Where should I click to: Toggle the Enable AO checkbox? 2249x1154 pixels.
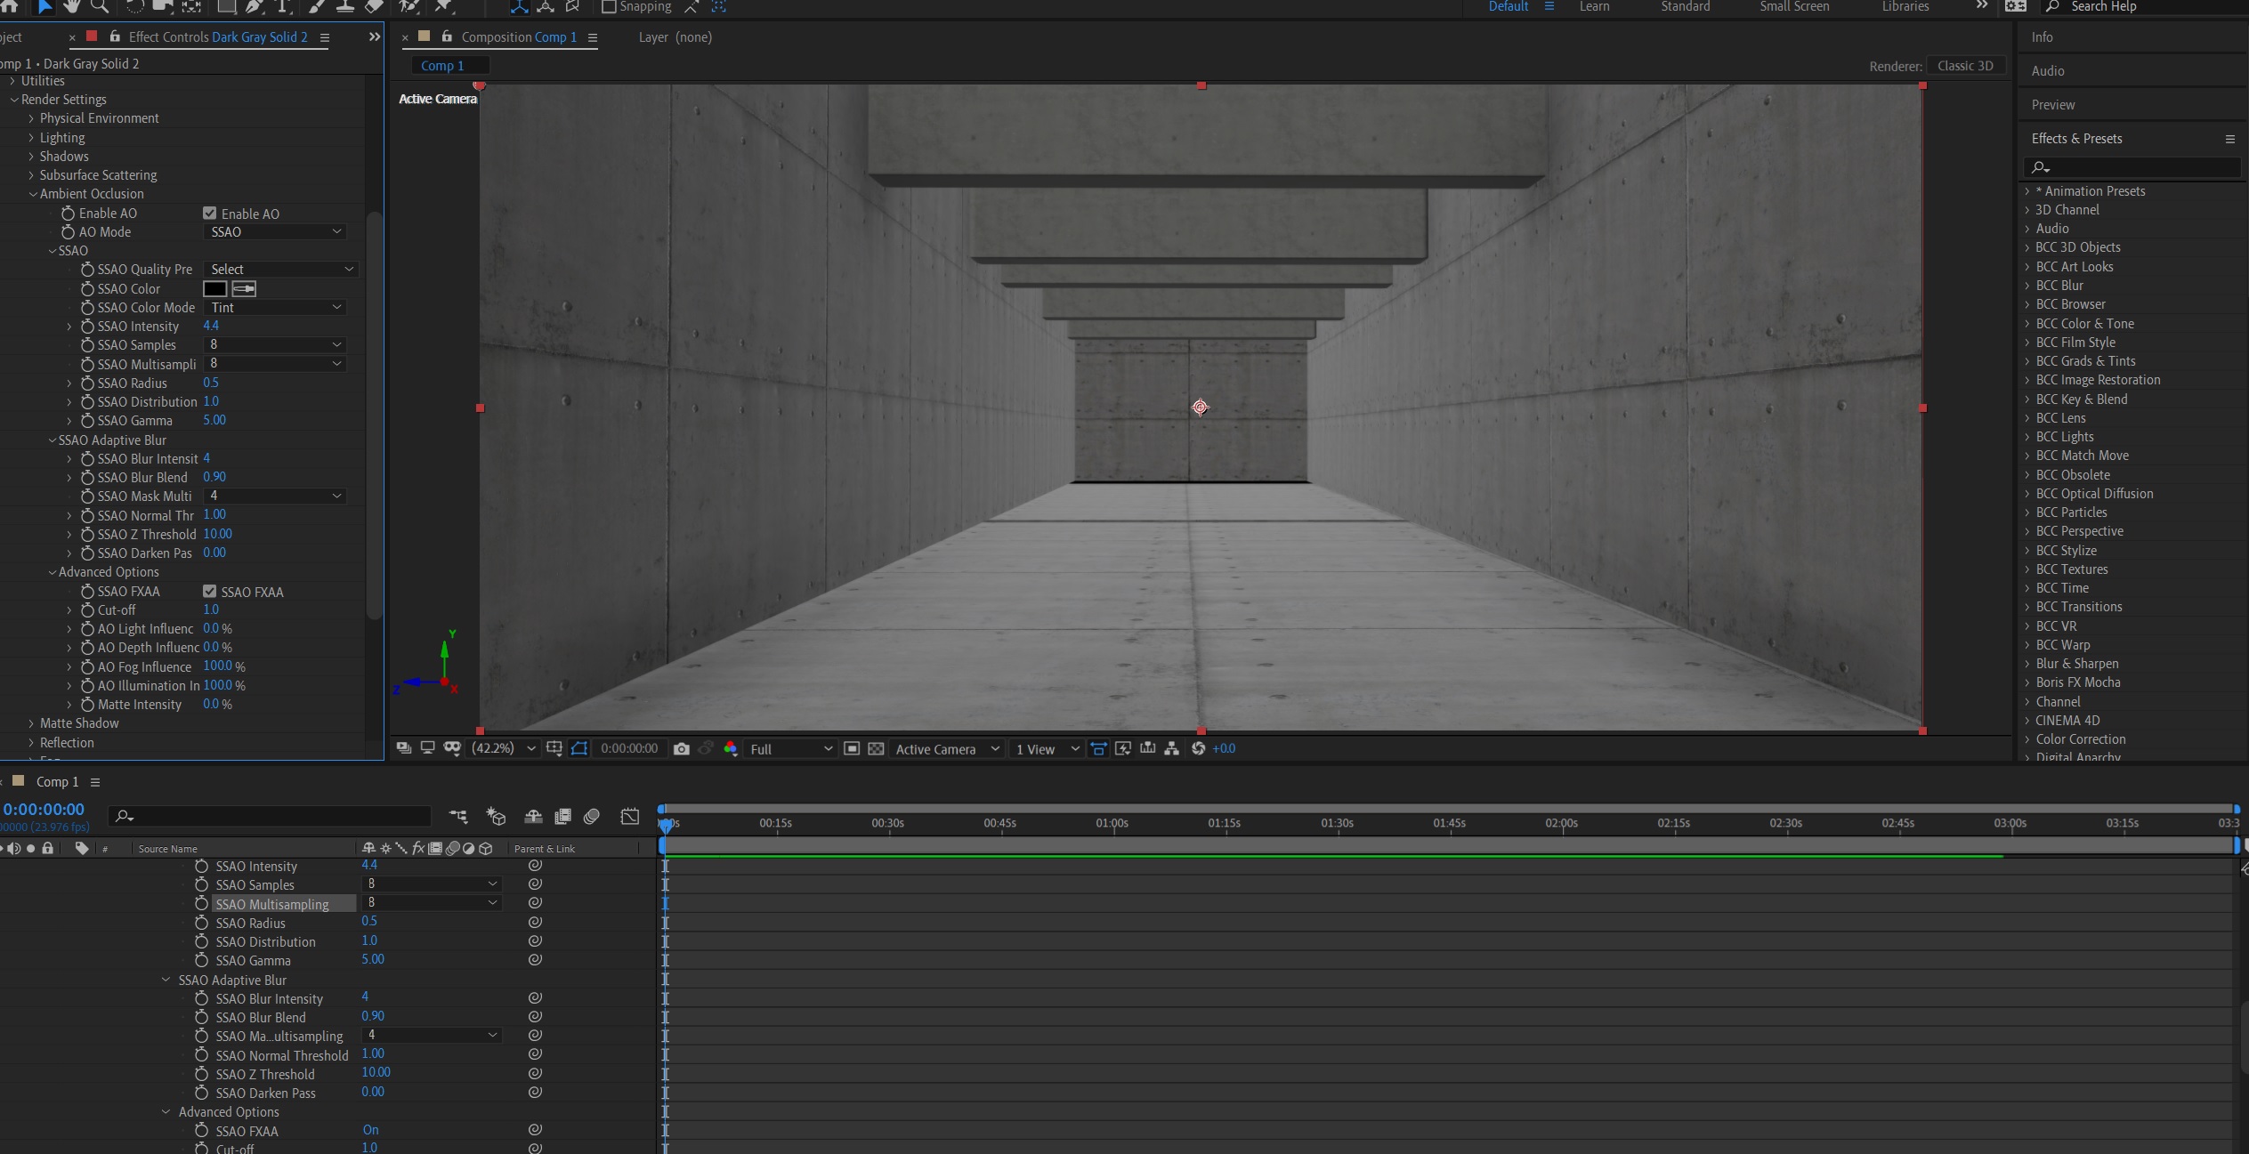pos(210,213)
